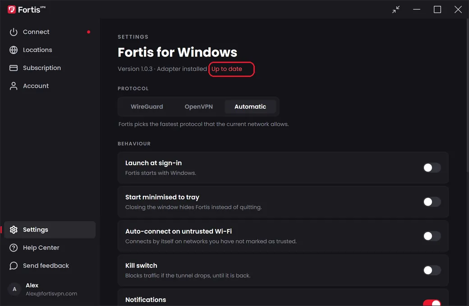Click the Fortis shield logo icon
469x306 pixels.
coord(12,9)
